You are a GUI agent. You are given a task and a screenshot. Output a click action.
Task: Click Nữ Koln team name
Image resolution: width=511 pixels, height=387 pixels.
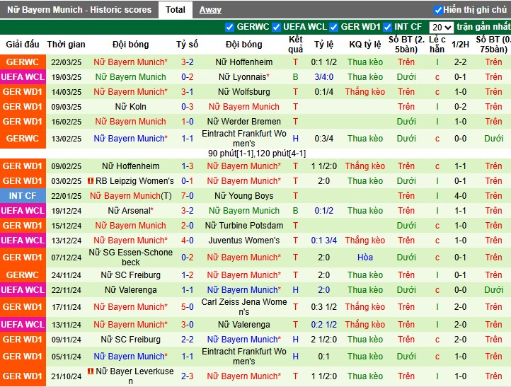point(130,107)
